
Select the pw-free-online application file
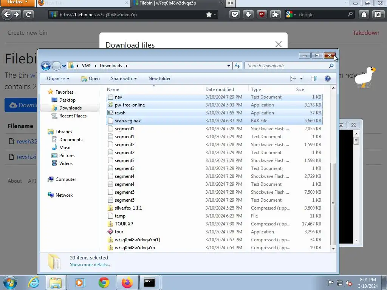click(214, 105)
